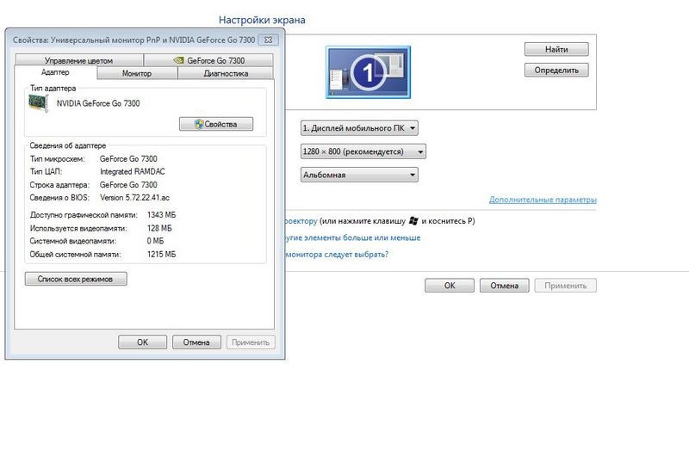The image size is (689, 468).
Task: Click the Windows key logo icon
Action: [x=413, y=220]
